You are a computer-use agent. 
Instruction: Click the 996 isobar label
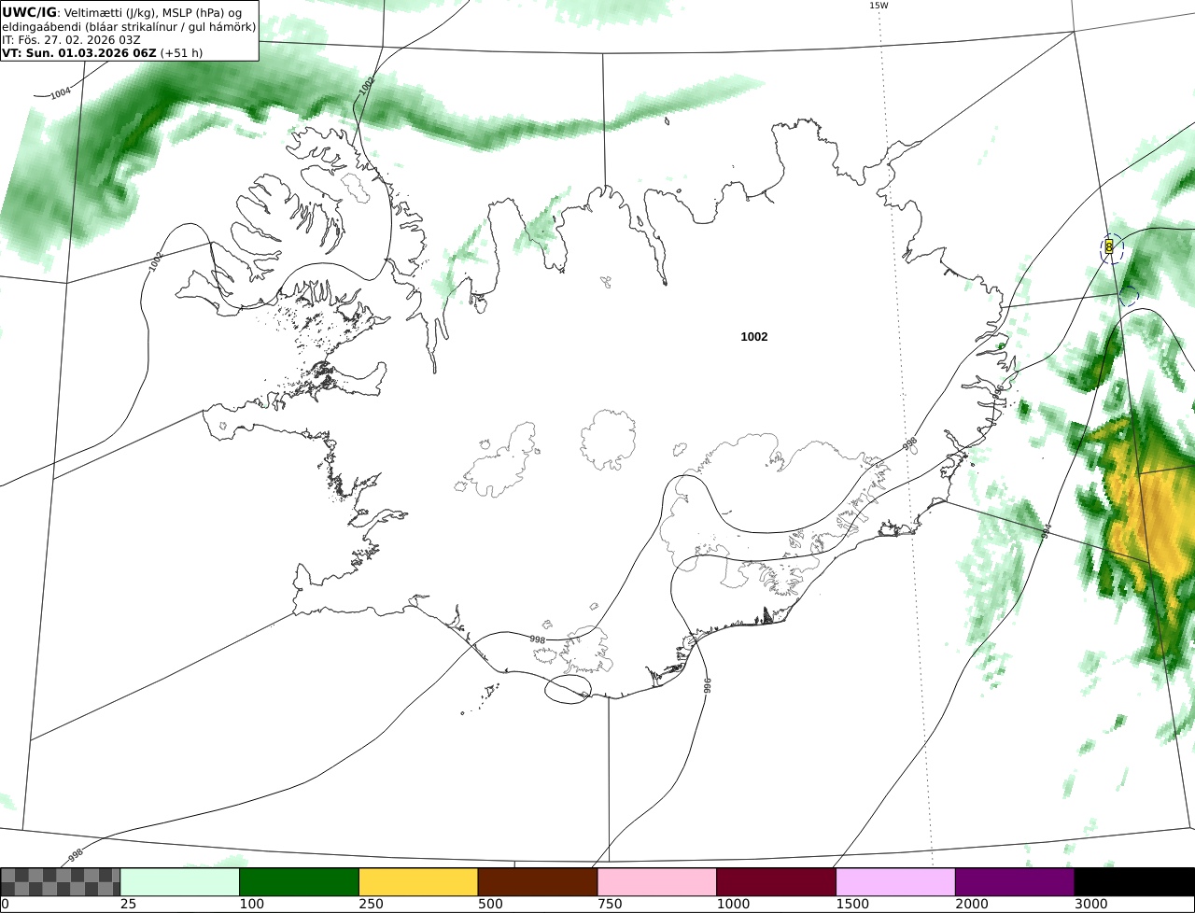[x=707, y=687]
